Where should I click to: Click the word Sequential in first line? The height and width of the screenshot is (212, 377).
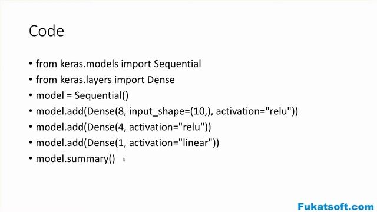(x=177, y=64)
